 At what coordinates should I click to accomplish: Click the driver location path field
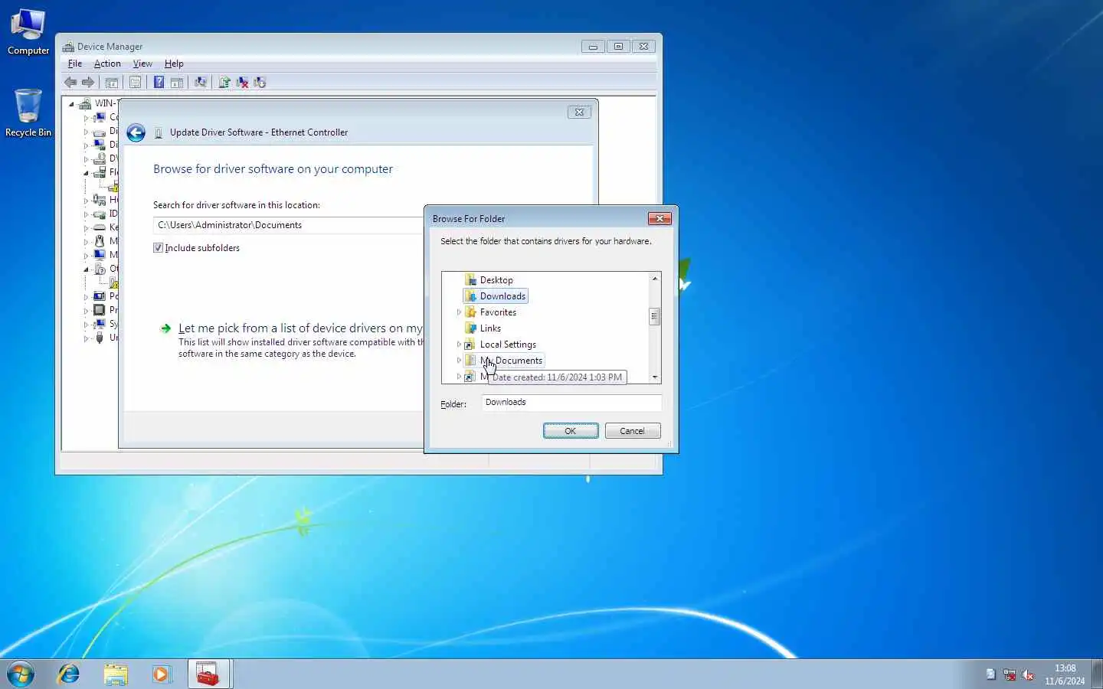289,225
